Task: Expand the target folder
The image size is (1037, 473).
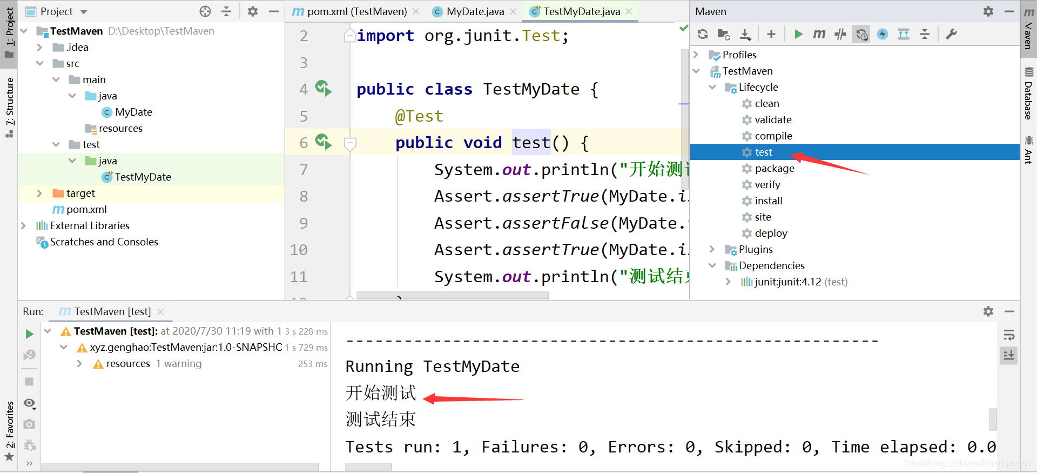Action: [x=39, y=193]
